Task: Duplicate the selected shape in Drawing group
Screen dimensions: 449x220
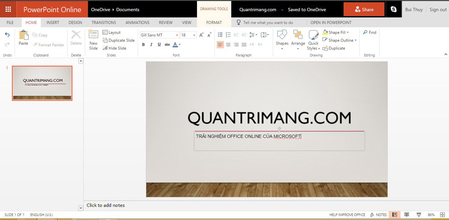Action: tap(334, 48)
